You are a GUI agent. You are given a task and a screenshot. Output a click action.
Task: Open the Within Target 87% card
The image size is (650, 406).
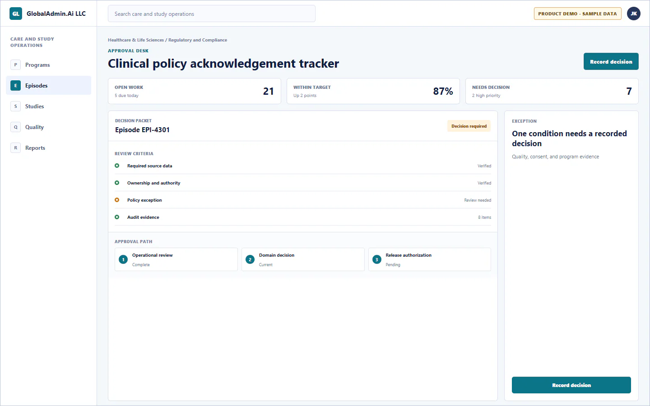[373, 91]
